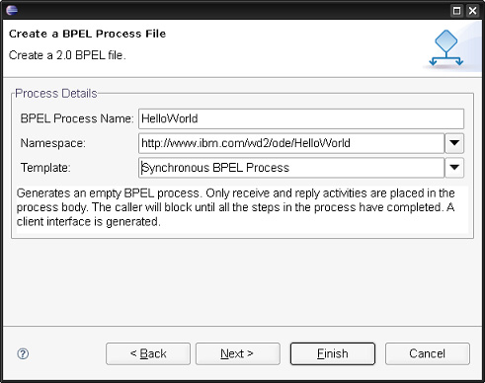Click the 'Template:' label
This screenshot has height=383, width=485.
(45, 168)
